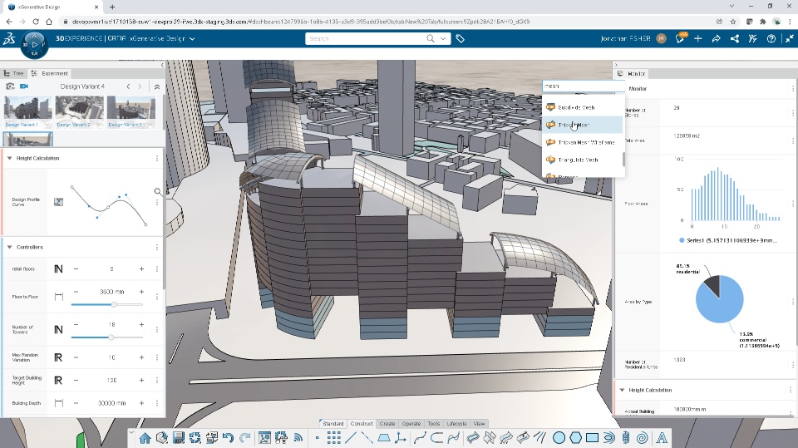The height and width of the screenshot is (448, 798).
Task: Open the help question mark icon
Action: click(x=771, y=39)
